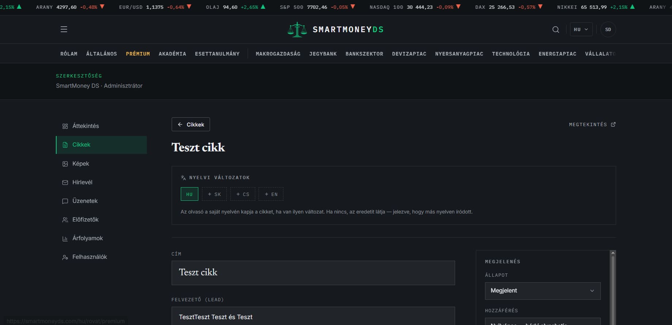Go back via the Cikkek button

coord(191,124)
